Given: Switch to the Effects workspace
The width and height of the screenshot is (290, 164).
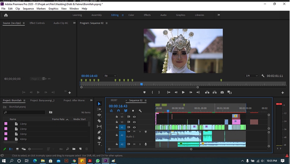Looking at the screenshot, I should (x=147, y=15).
